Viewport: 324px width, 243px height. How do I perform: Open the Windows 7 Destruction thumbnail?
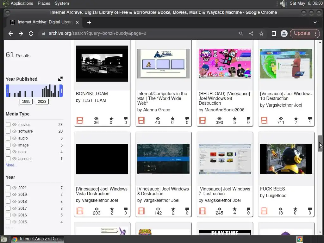(225, 159)
